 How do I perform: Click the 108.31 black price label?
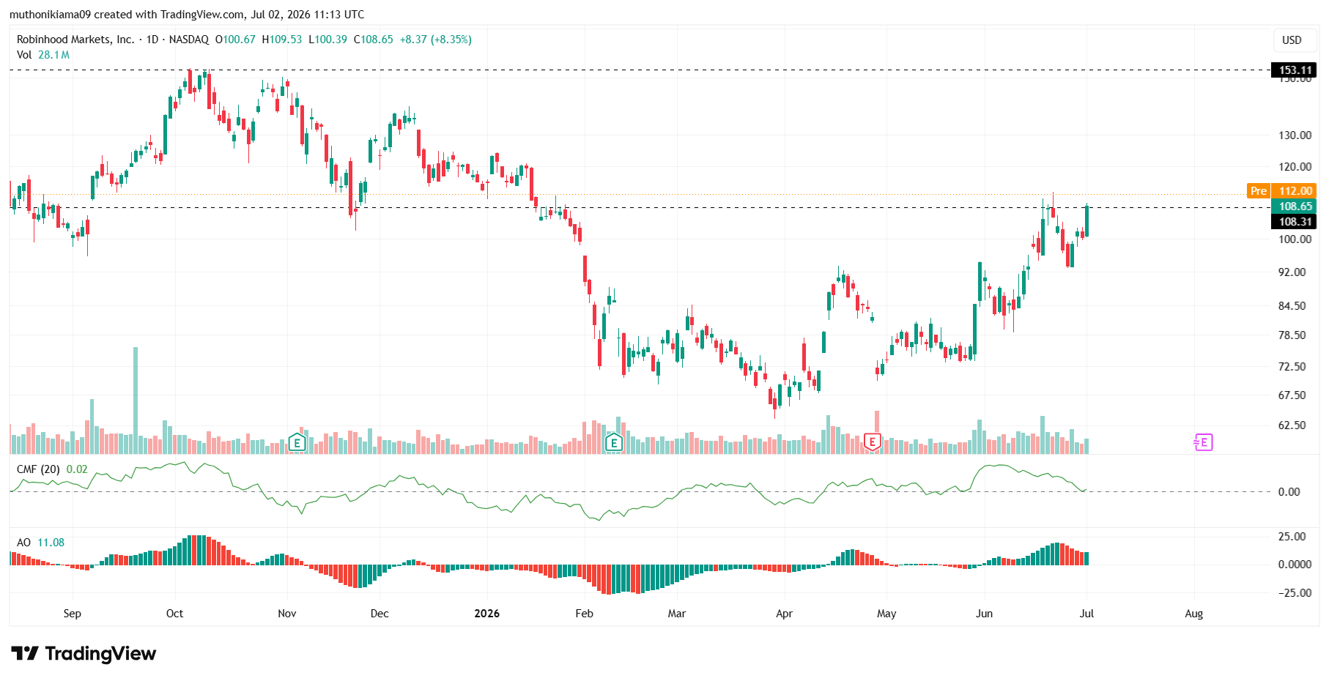1295,221
